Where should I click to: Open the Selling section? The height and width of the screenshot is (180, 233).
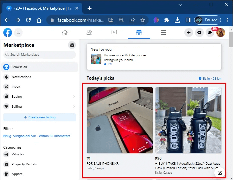pyautogui.click(x=40, y=107)
